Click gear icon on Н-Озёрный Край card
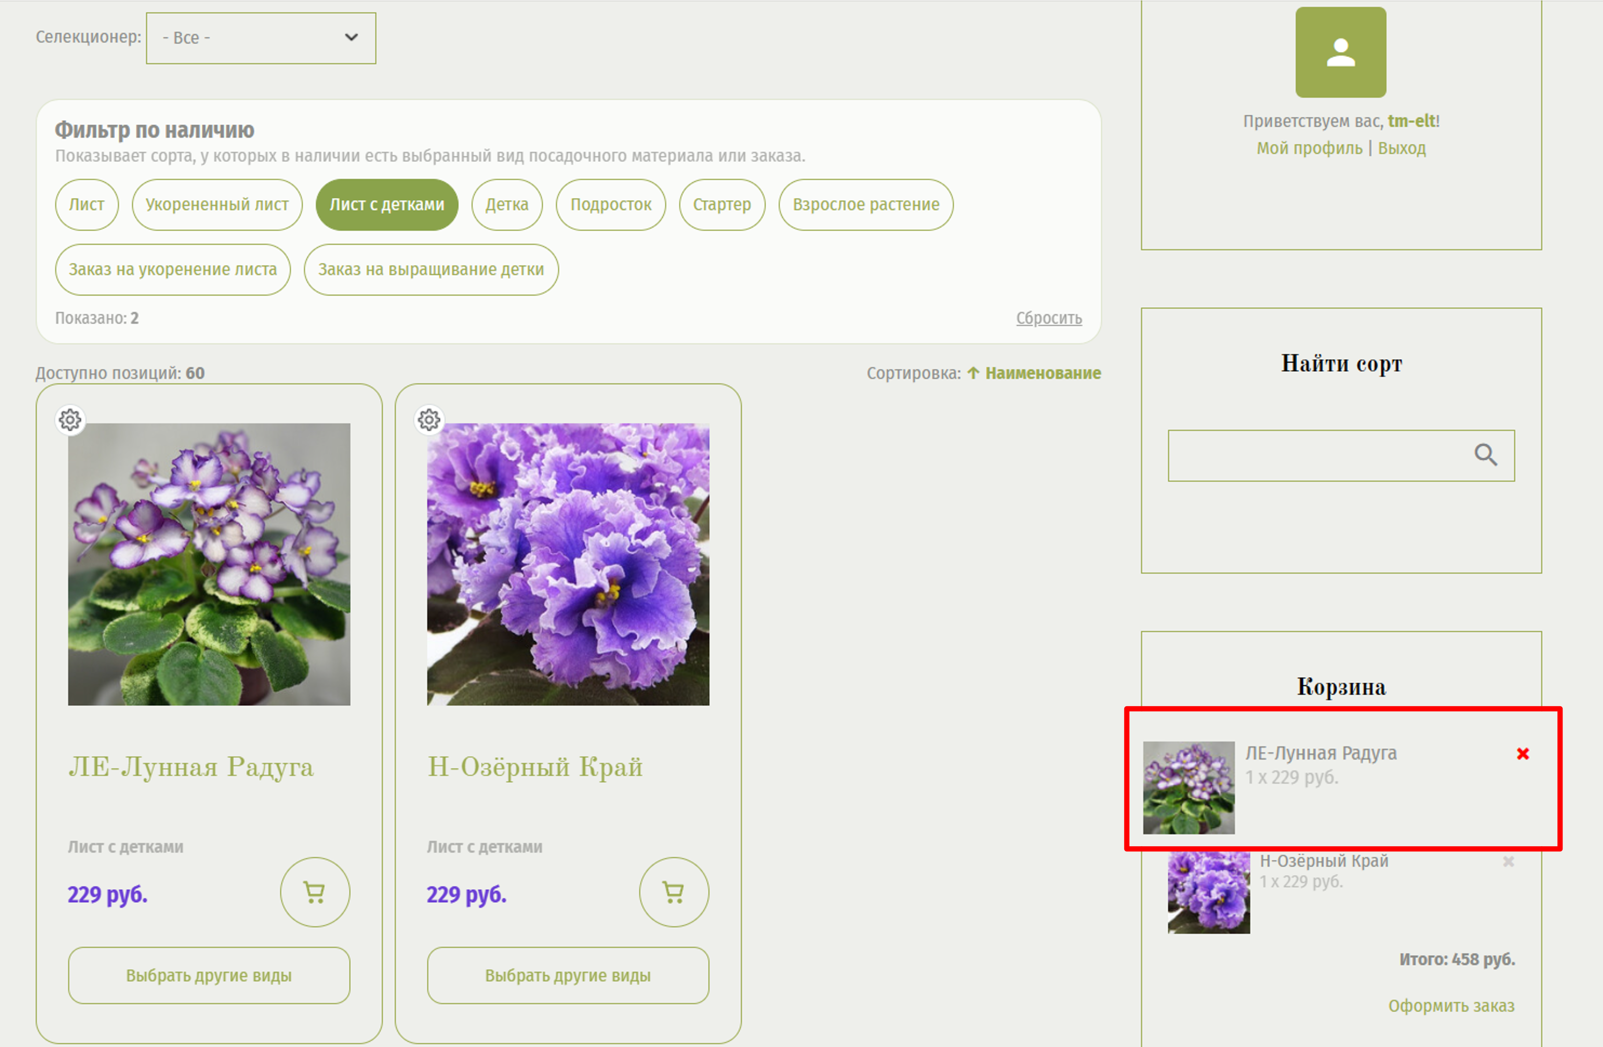This screenshot has height=1047, width=1603. [429, 420]
